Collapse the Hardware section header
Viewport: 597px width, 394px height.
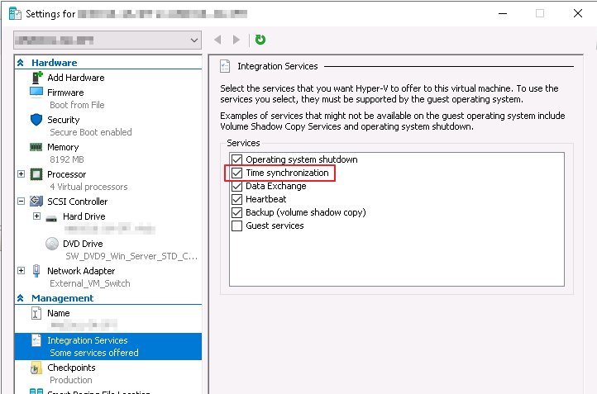tap(20, 63)
